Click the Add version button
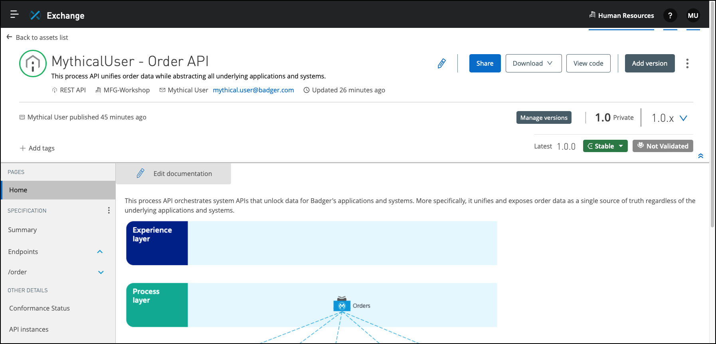Viewport: 716px width, 344px height. coord(650,63)
